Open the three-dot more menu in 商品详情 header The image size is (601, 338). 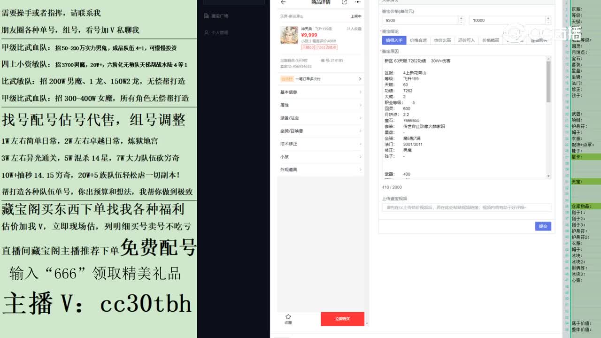click(358, 2)
